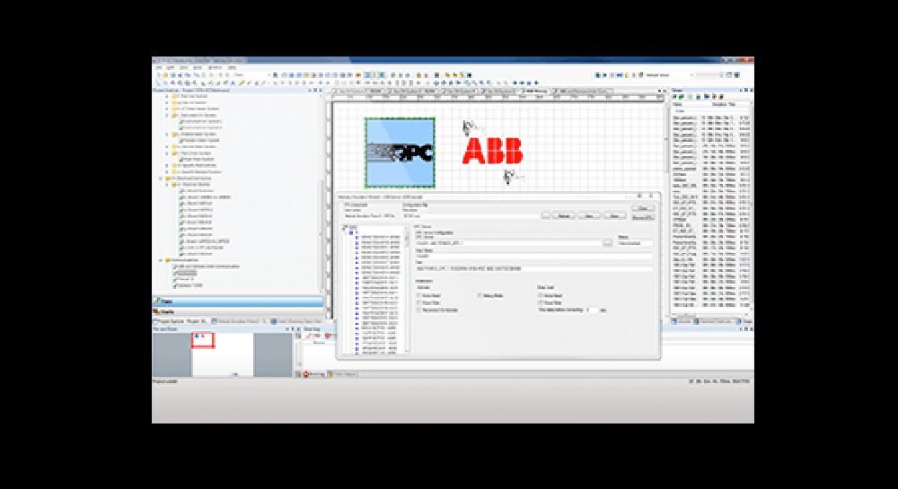Expand the top folder in the Project Explorer tree

167,96
